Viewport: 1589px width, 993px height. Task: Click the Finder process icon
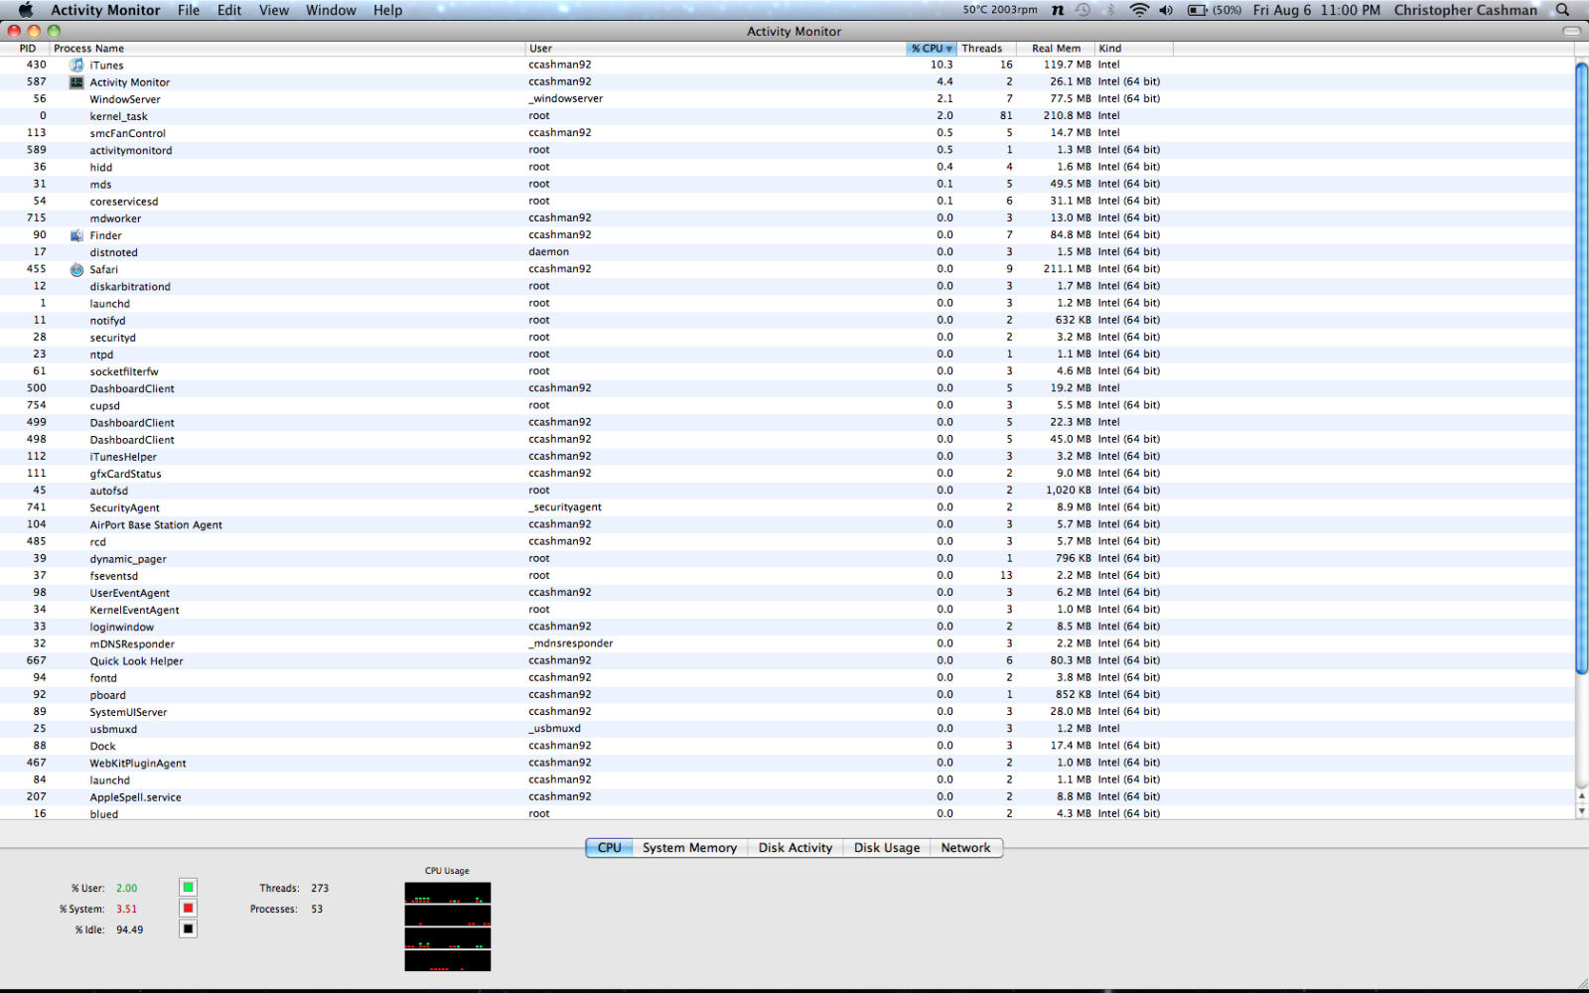click(x=76, y=235)
